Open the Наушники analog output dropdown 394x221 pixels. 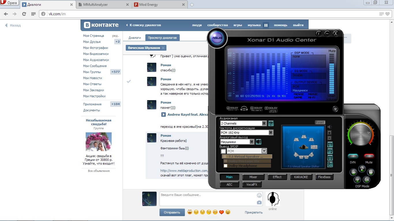point(237,142)
